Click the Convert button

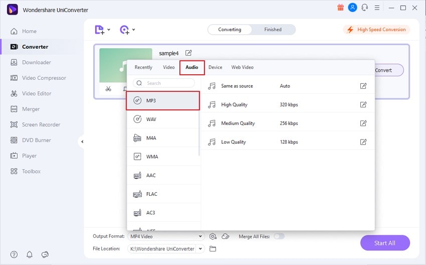[389, 70]
